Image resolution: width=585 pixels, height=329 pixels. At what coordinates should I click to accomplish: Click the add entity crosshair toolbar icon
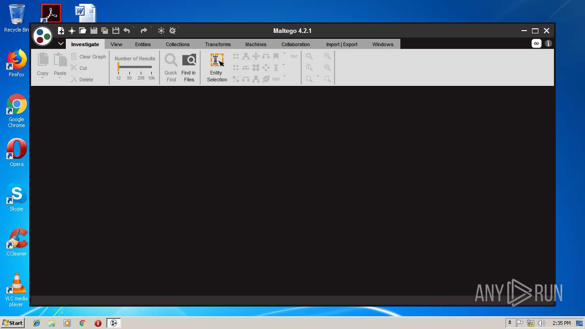point(72,31)
